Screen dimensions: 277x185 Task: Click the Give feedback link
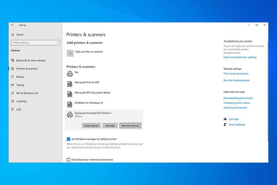pos(237,124)
